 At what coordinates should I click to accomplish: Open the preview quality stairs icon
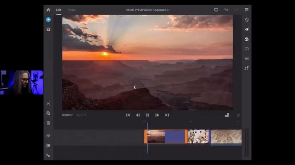227,115
